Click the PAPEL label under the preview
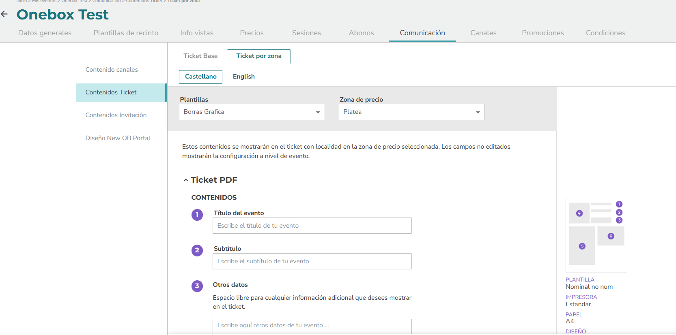The image size is (676, 335). tap(574, 314)
